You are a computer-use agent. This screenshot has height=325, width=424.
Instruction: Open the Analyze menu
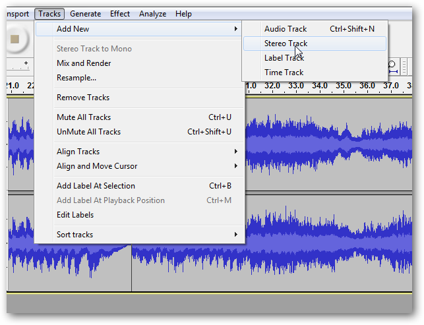click(x=152, y=14)
